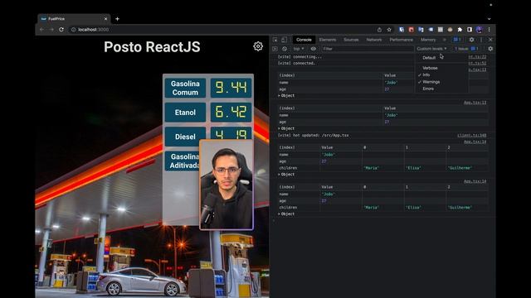Go back in browser history

tap(41, 30)
